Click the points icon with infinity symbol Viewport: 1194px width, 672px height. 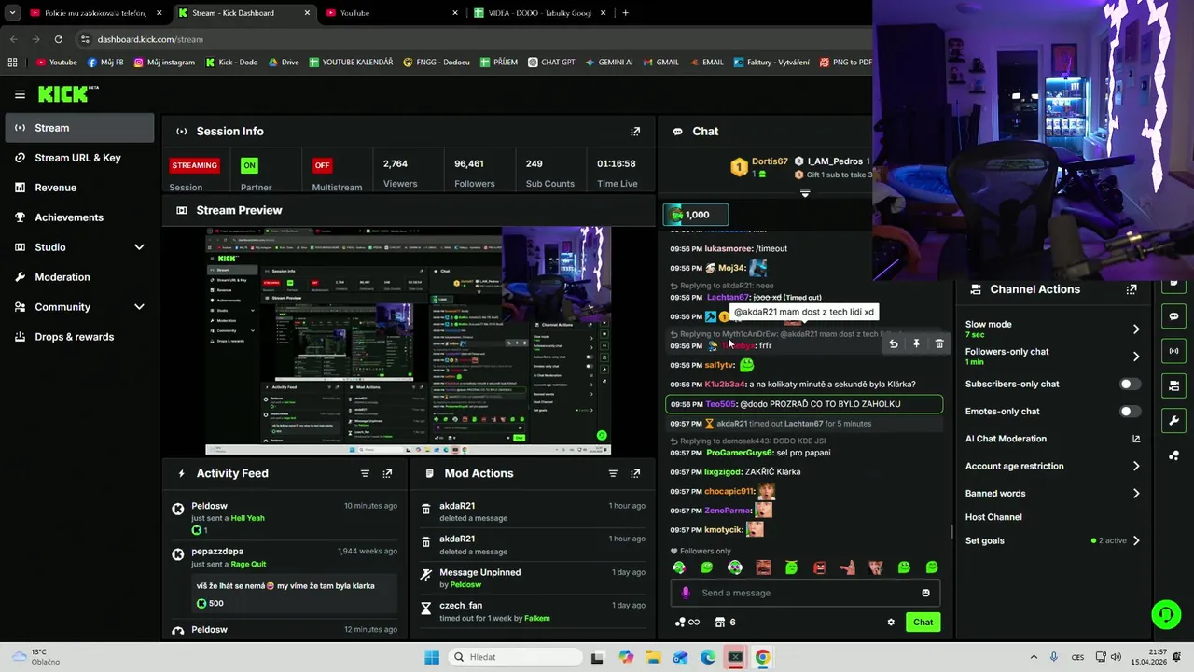tap(687, 623)
